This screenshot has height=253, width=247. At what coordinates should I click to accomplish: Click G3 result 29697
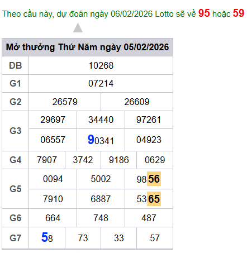point(53,120)
